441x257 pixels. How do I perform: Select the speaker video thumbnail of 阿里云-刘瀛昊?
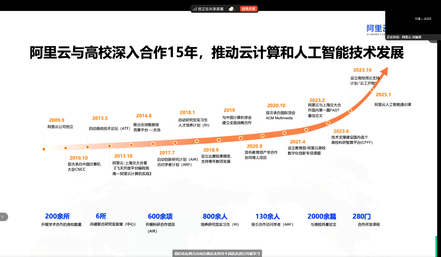pos(413,22)
